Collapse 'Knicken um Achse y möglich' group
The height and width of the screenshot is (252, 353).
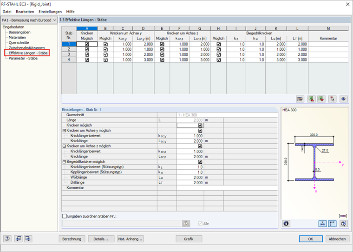(64, 131)
